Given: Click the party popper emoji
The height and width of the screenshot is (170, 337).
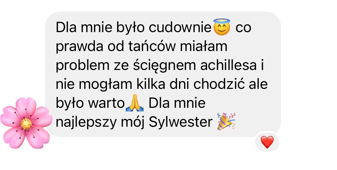Looking at the screenshot, I should click(x=226, y=122).
